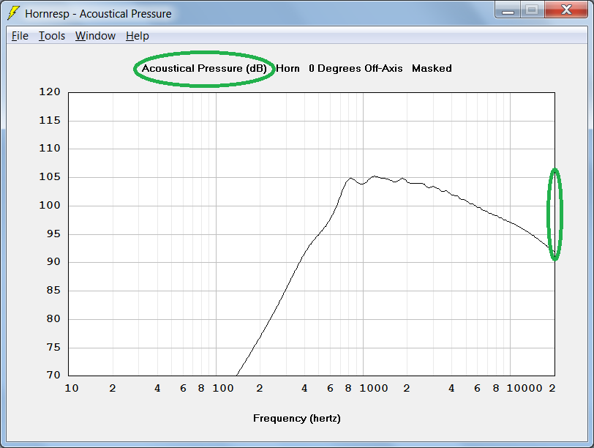Click the 75 dB y-axis value

[53, 347]
